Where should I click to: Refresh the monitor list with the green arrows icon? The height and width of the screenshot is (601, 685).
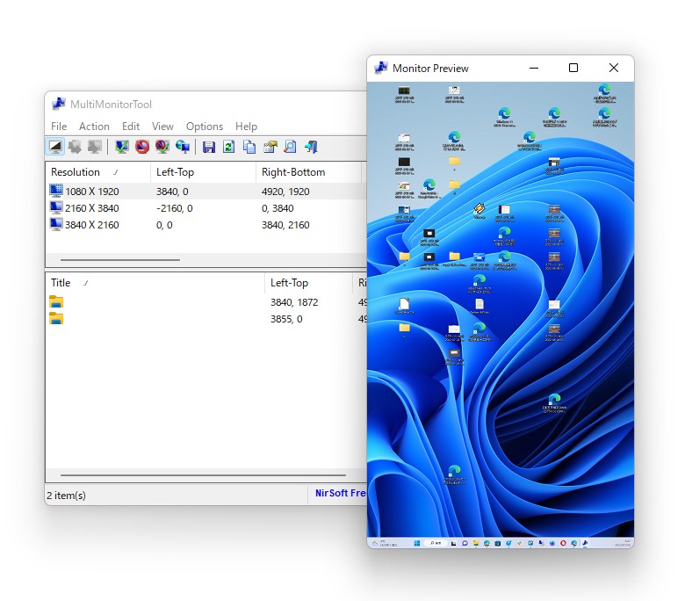[229, 147]
